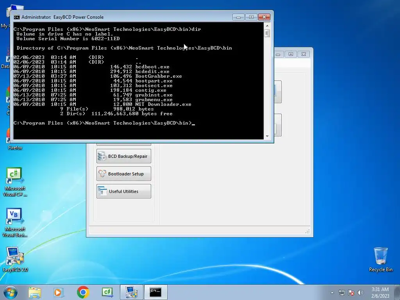Open the Windows Start menu orb
The image size is (400, 300).
[11, 292]
